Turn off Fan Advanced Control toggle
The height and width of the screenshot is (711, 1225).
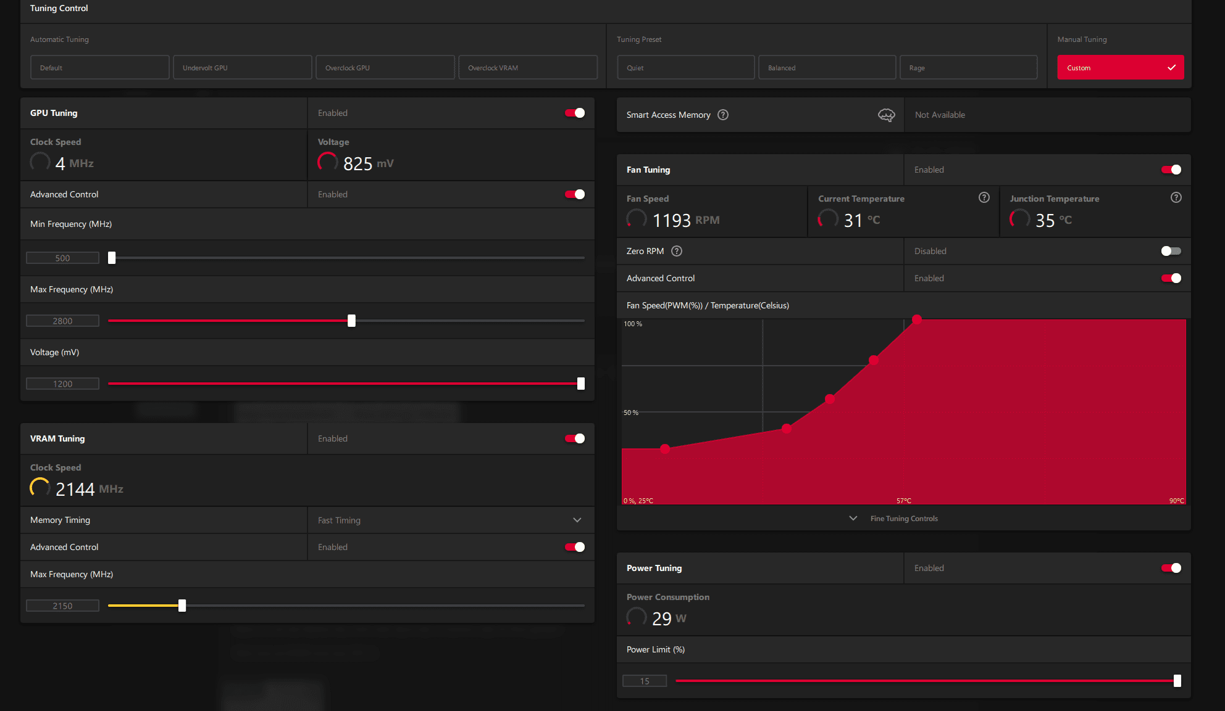click(x=1171, y=278)
